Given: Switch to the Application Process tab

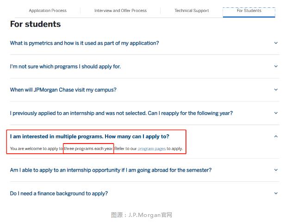Looking at the screenshot, I should coord(48,11).
